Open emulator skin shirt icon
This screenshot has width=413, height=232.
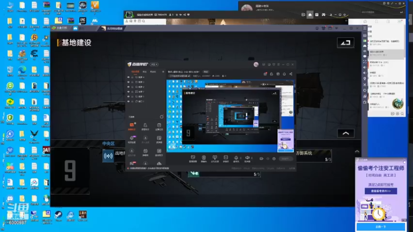coord(324,28)
